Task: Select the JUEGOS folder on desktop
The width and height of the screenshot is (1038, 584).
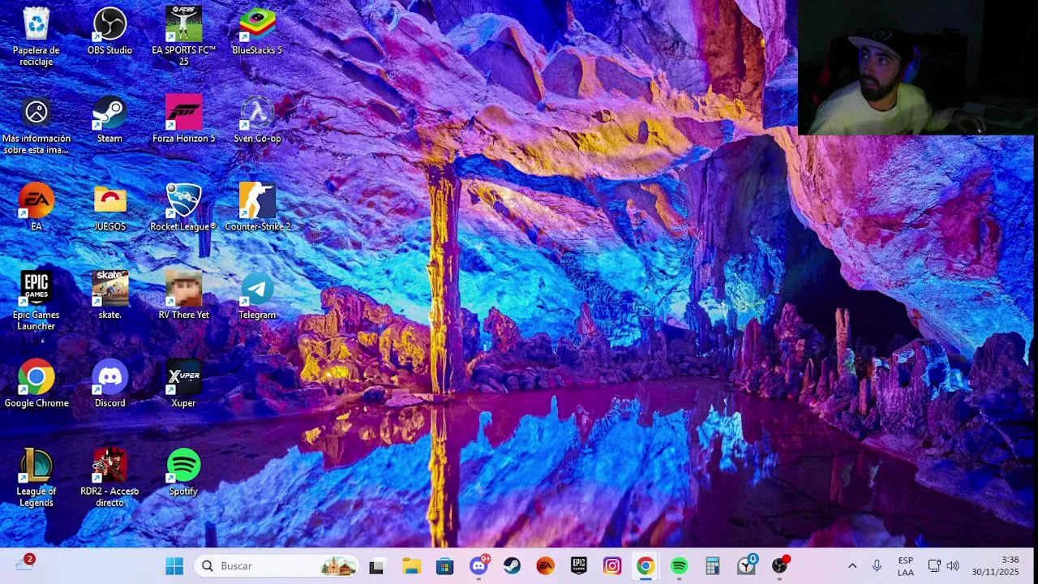Action: [x=109, y=208]
